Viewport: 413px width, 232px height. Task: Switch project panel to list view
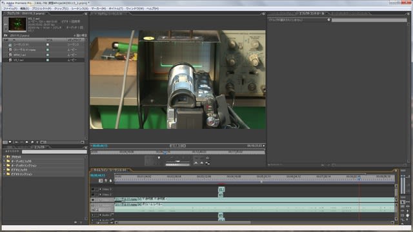5,142
